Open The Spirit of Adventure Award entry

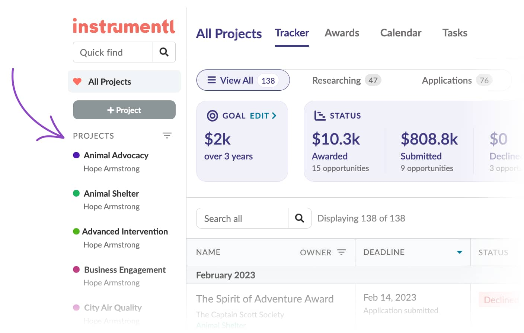coord(265,298)
